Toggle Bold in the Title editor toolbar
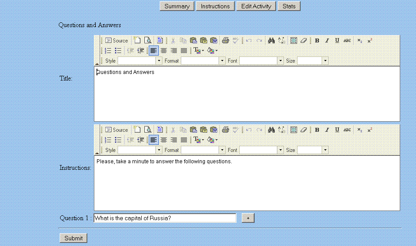Image resolution: width=416 pixels, height=246 pixels. 317,41
